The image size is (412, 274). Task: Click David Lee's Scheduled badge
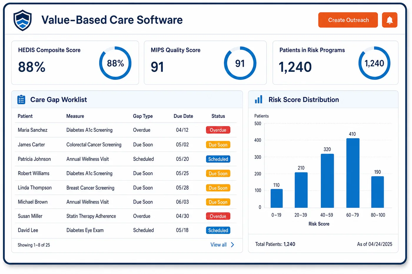[218, 230]
